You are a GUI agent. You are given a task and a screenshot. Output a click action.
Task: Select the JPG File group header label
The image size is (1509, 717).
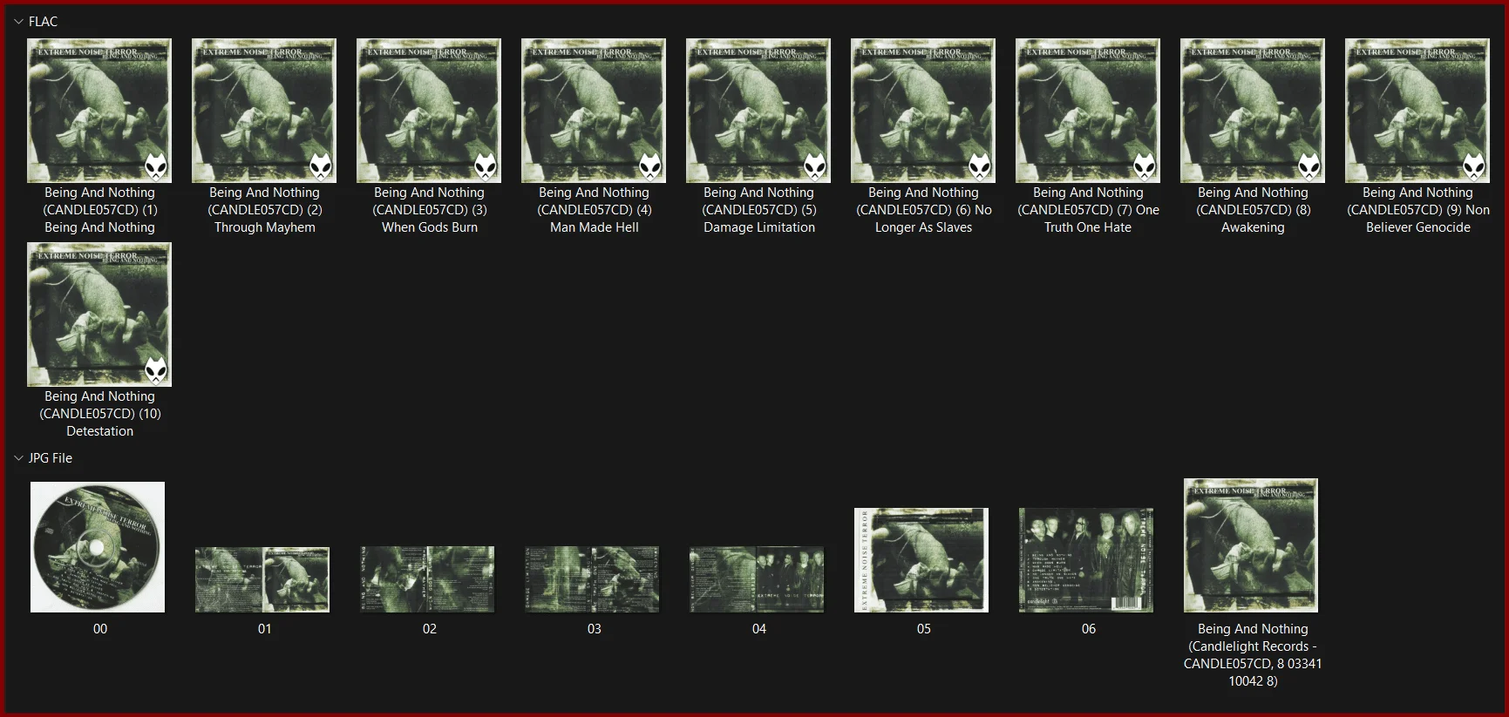click(51, 458)
